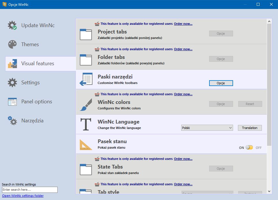This screenshot has width=278, height=200.
Task: Click the scrollbar up arrow
Action: click(269, 21)
